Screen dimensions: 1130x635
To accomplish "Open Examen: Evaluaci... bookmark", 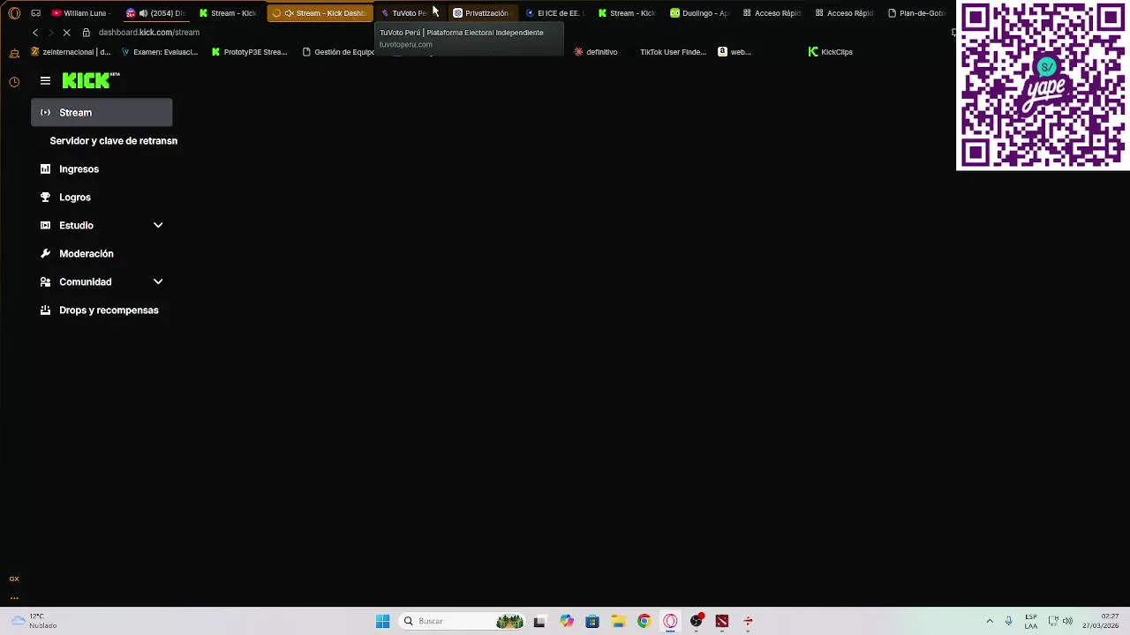I will tap(159, 52).
